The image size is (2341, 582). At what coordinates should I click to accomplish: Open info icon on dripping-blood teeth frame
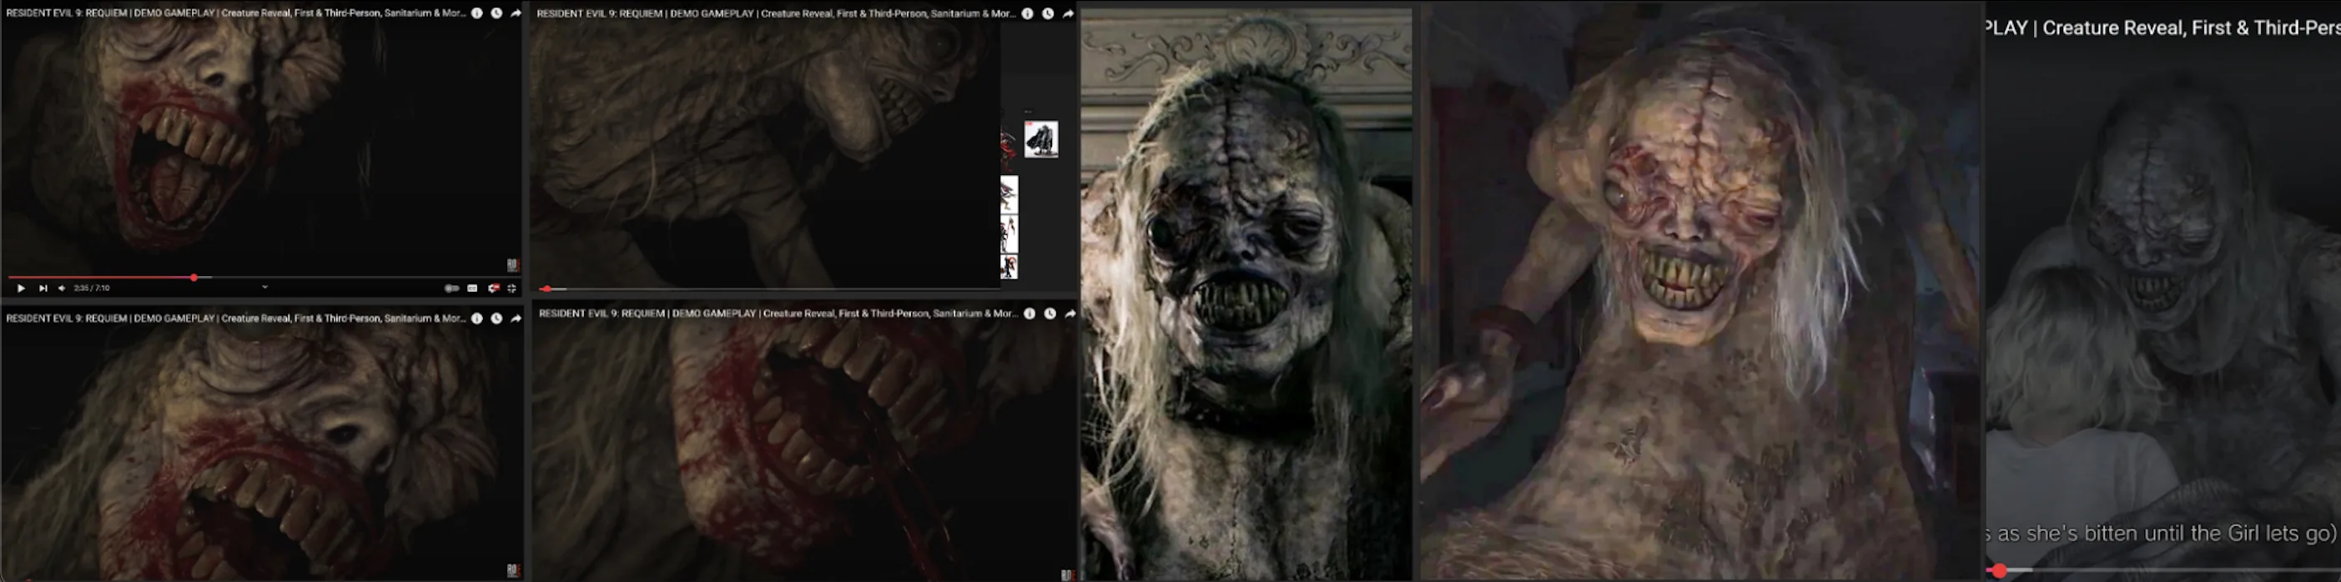(x=1030, y=314)
